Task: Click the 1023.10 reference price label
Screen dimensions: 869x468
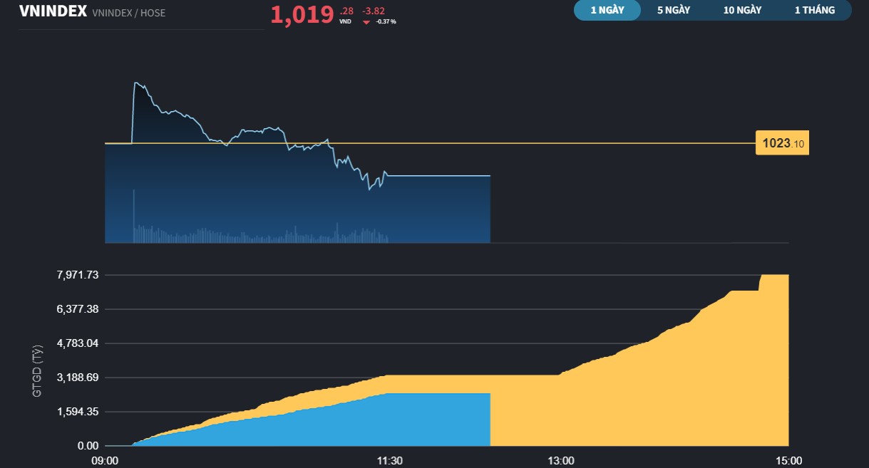Action: (x=781, y=142)
